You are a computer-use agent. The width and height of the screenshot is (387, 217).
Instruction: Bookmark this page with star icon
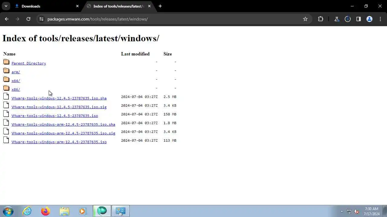[x=305, y=19]
